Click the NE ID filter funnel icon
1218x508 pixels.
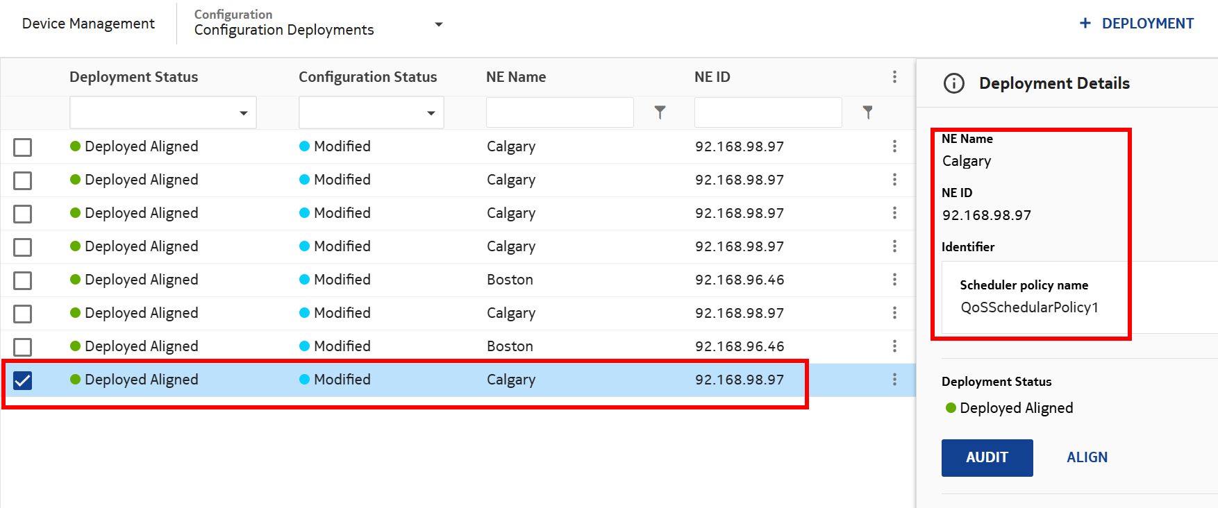point(867,112)
